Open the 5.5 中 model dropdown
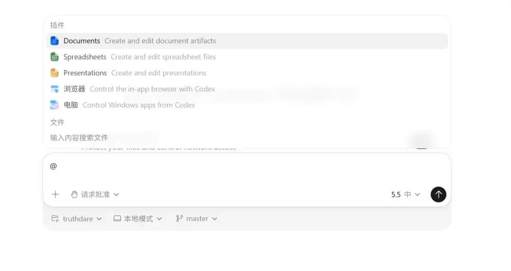This screenshot has height=271, width=511. click(x=406, y=194)
